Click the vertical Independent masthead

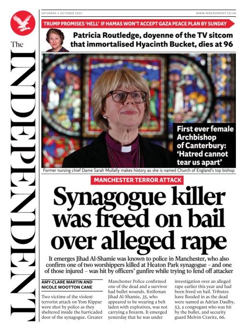(23, 185)
